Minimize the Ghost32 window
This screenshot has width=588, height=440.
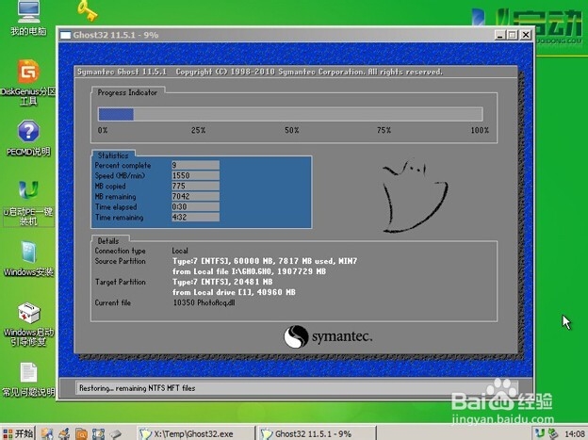[499, 35]
